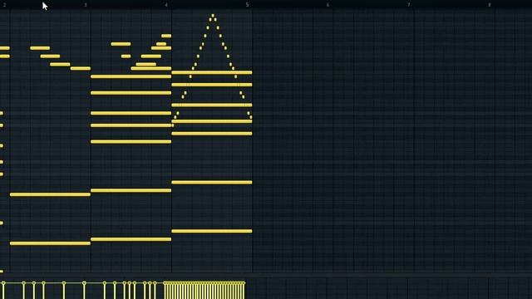This screenshot has width=532, height=299.
Task: Select the upper bass note in bar 3
Action: click(131, 190)
